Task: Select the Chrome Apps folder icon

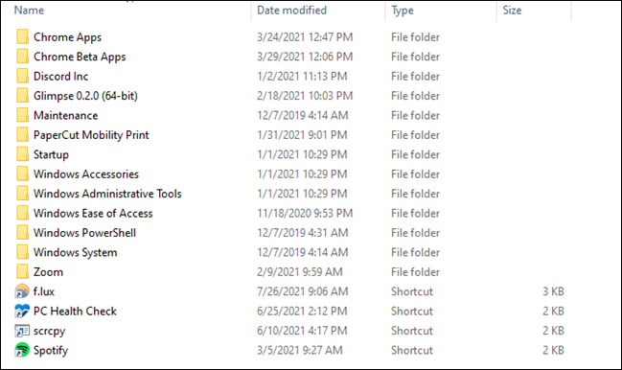Action: (x=22, y=36)
